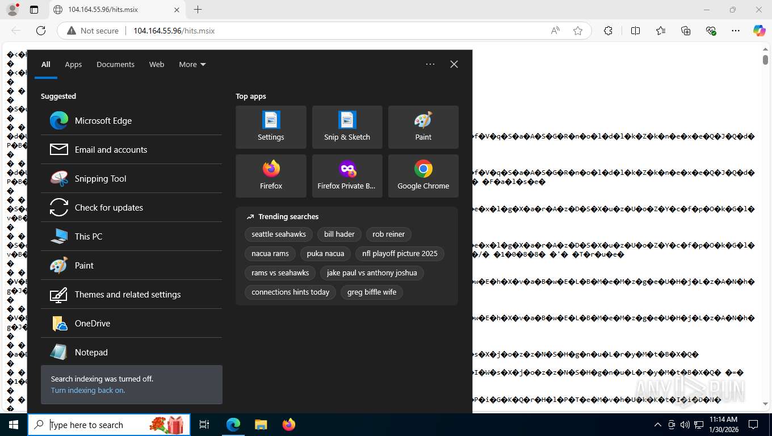
Task: Search trending bill hader
Action: [x=339, y=234]
